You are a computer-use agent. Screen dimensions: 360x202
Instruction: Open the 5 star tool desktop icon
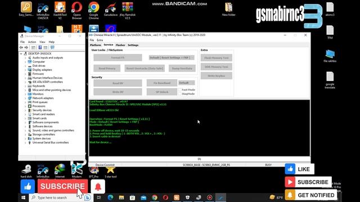pos(110,172)
